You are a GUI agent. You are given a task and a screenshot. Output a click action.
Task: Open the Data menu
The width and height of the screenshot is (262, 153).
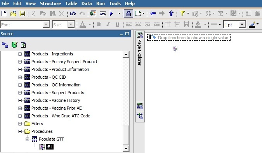click(87, 3)
